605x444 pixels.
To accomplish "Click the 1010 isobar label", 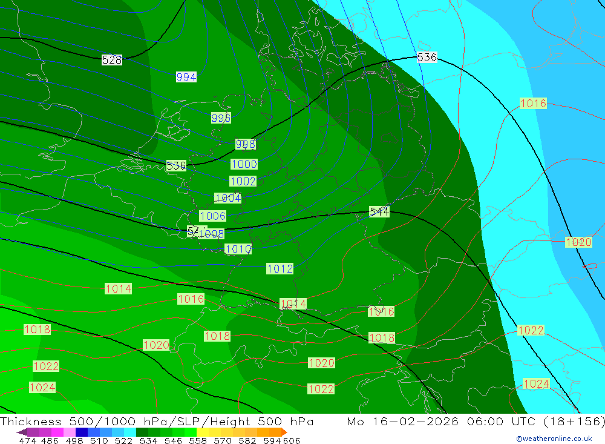I will [x=238, y=249].
